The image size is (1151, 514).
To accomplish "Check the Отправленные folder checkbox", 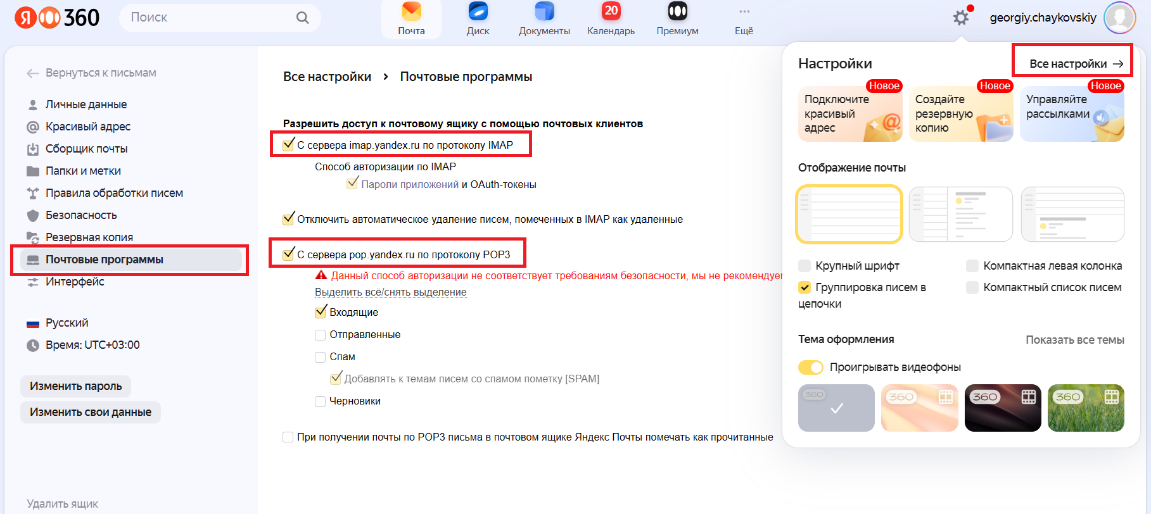I will click(x=321, y=335).
